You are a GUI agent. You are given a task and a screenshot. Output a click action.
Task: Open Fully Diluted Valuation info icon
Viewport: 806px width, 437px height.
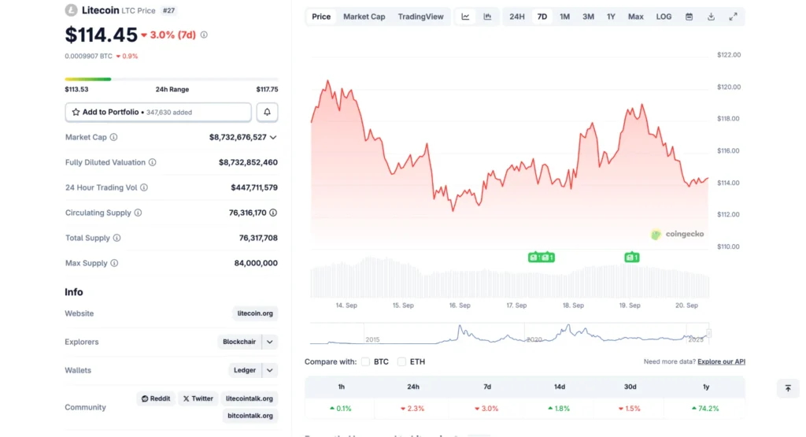(x=153, y=162)
